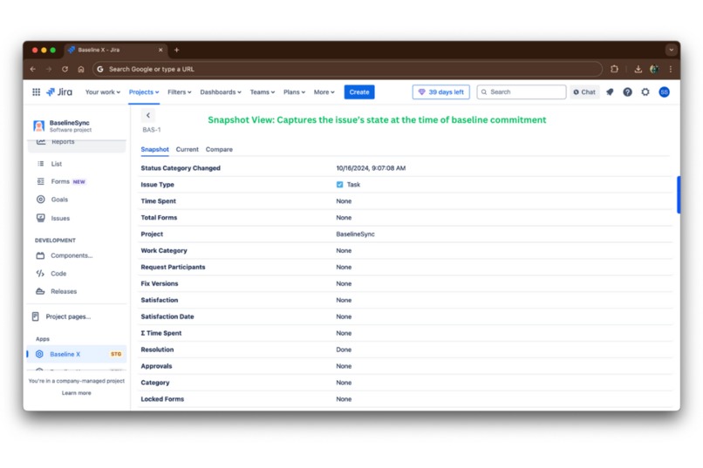
Task: Open the Plans dropdown
Action: (294, 92)
